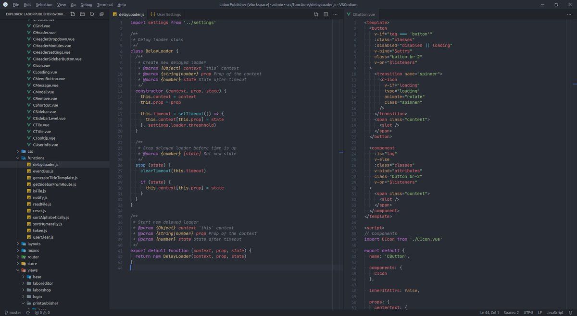
Task: Select the UTF-8 encoding indicator
Action: click(x=528, y=312)
